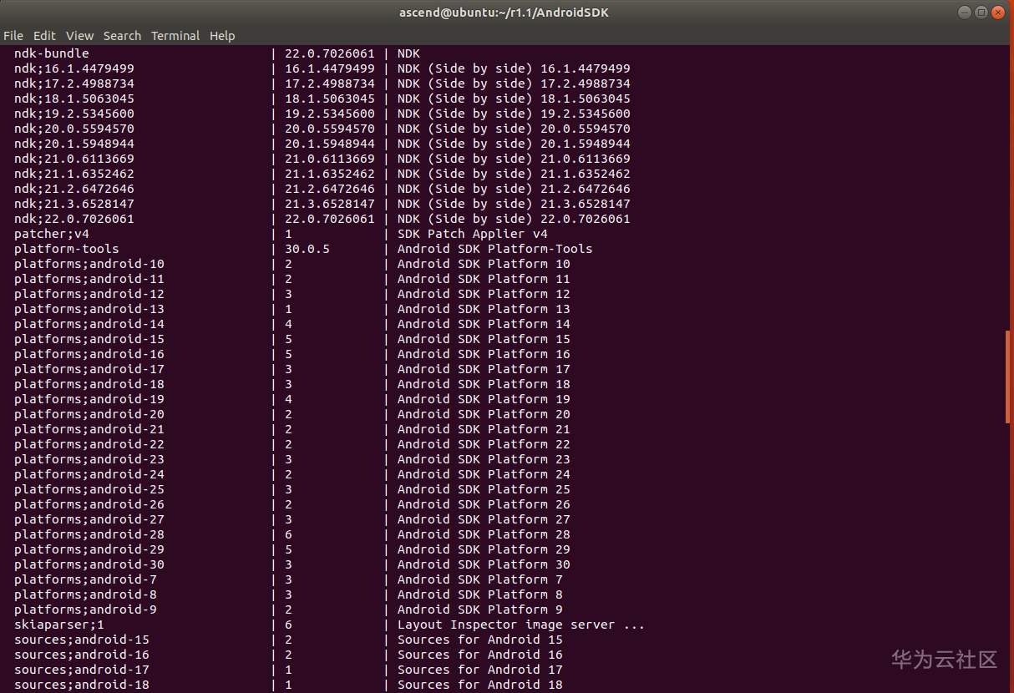The image size is (1014, 693).
Task: Click the 'SDK Patch Applier v4' description
Action: click(473, 234)
